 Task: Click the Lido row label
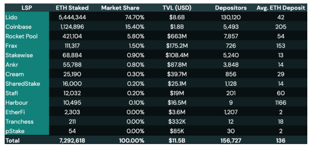point(12,17)
